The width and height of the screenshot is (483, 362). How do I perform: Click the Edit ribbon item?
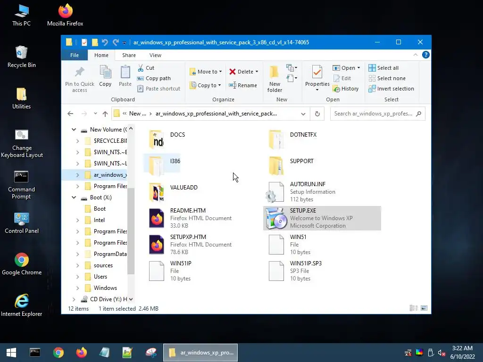click(x=342, y=78)
